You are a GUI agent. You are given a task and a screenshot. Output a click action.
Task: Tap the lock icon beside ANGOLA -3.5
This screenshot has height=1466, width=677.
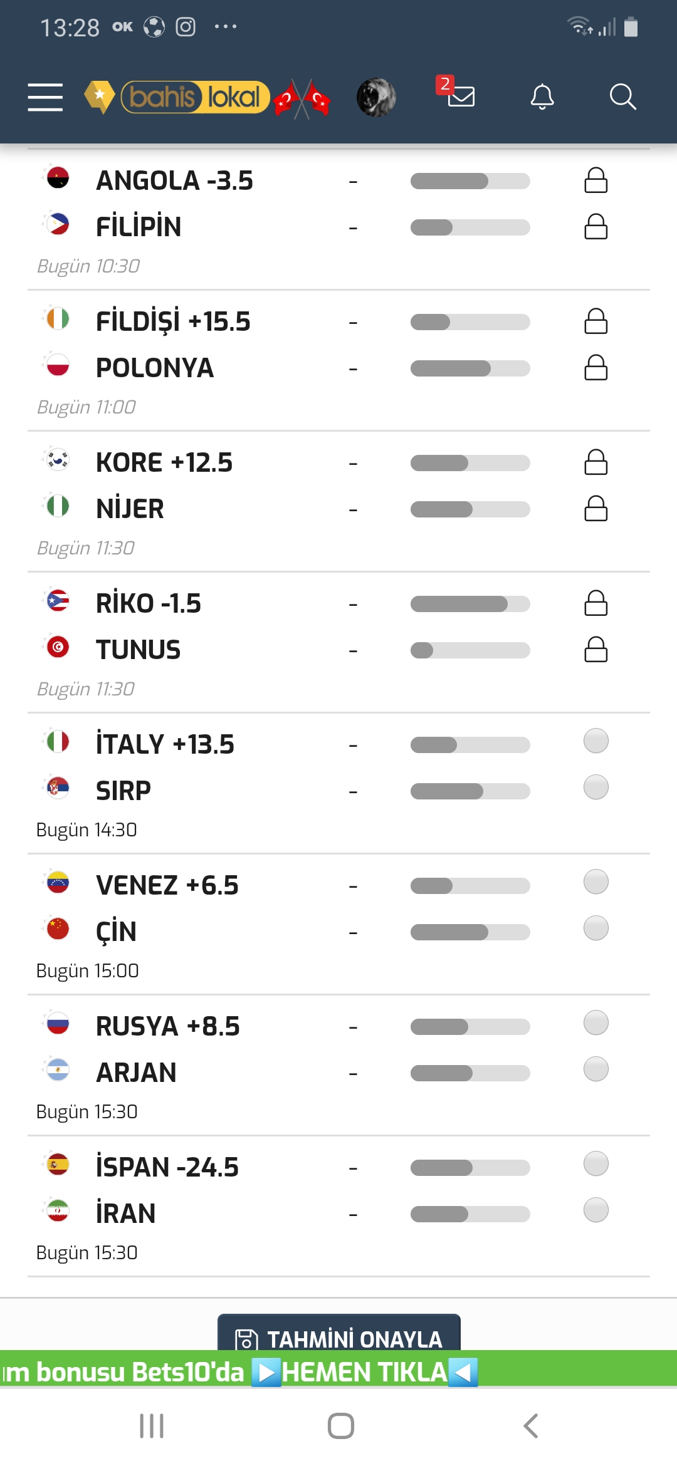596,180
